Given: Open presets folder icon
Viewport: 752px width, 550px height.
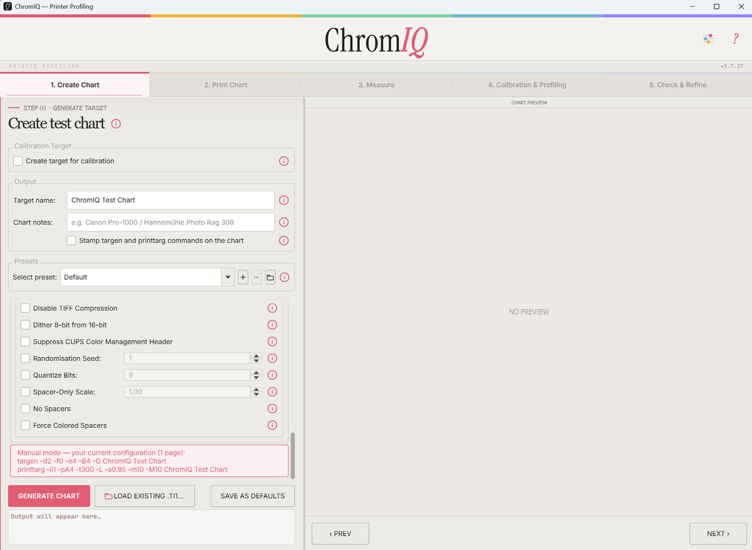Looking at the screenshot, I should (270, 277).
